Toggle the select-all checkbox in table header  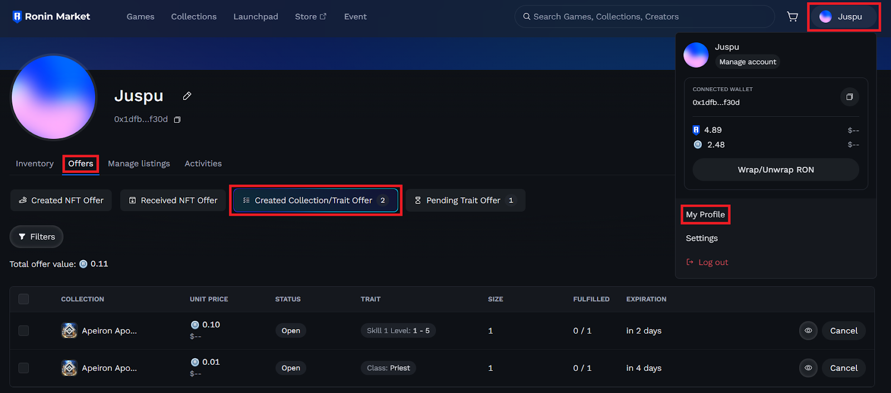click(23, 299)
